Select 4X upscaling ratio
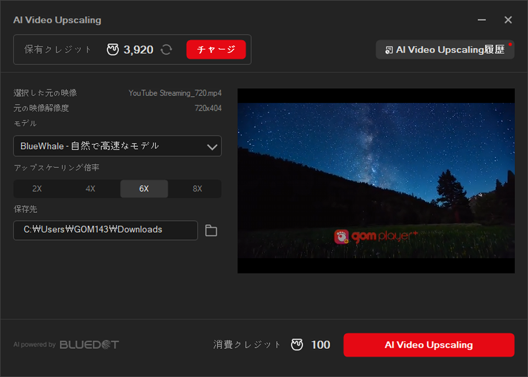 click(90, 189)
